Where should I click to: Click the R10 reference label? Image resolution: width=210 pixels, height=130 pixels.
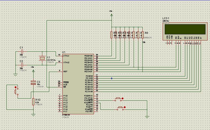tap(38, 100)
